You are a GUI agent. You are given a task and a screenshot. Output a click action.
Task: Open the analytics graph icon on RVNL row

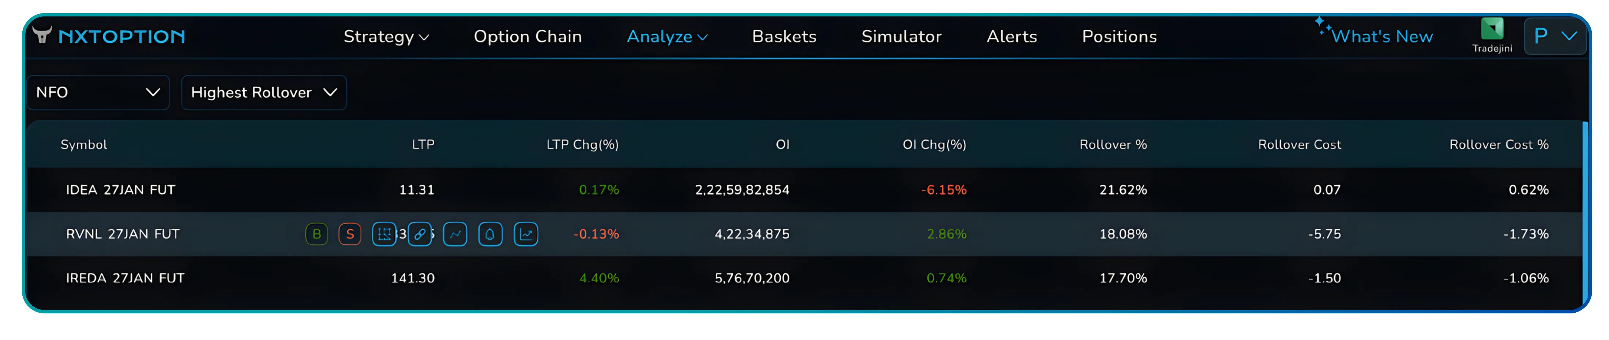[525, 234]
